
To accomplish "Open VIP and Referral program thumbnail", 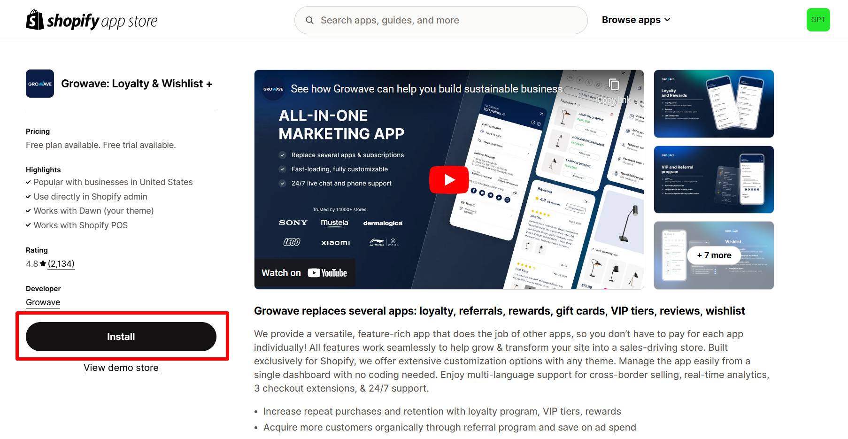I will [714, 179].
